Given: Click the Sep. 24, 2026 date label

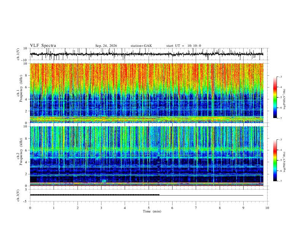Looking at the screenshot, I should click(106, 46).
